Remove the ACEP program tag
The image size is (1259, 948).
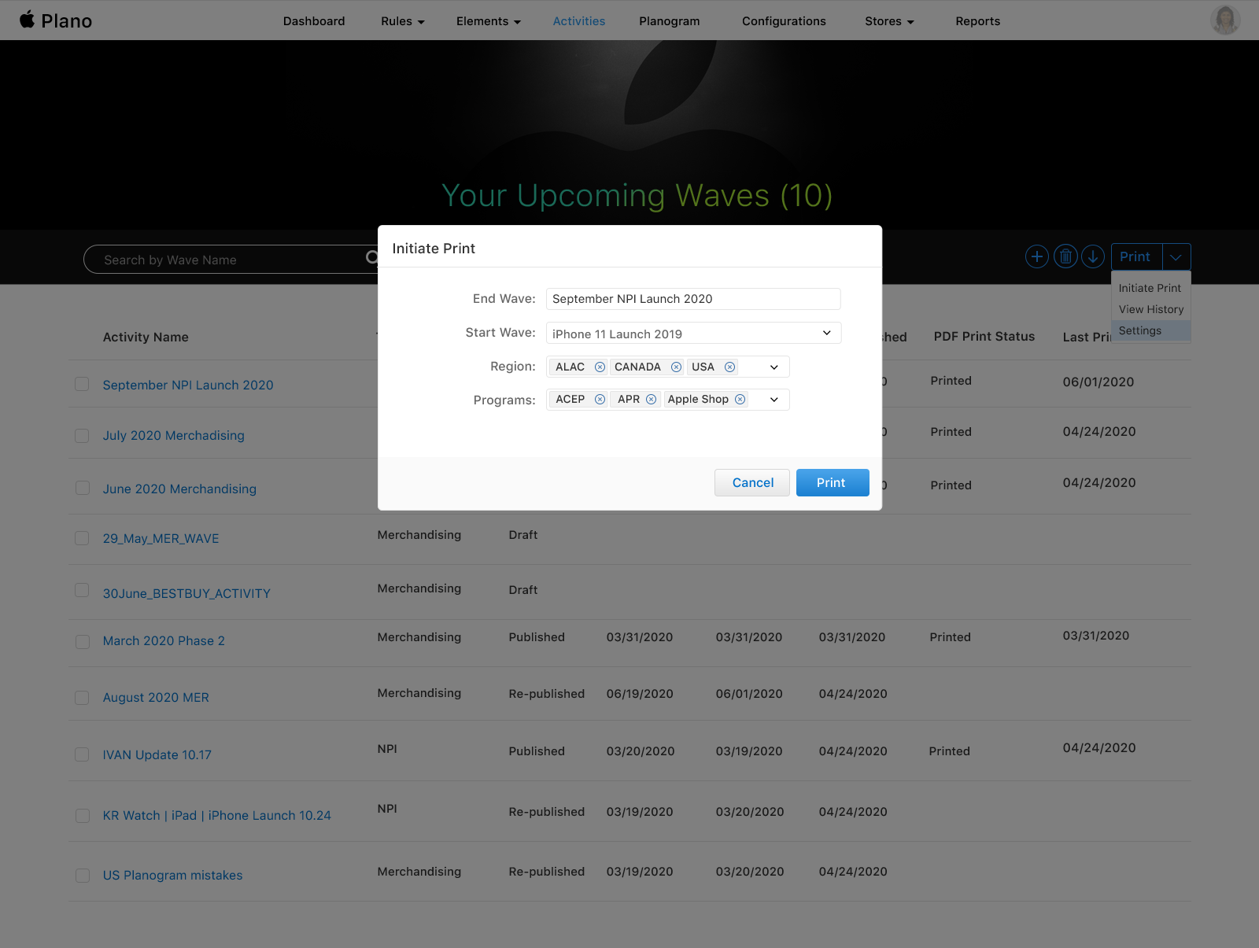600,400
